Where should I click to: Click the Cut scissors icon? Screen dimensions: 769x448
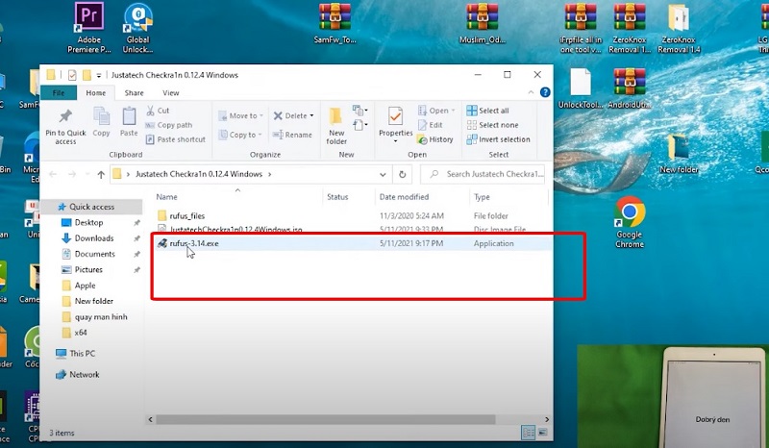[x=150, y=111]
